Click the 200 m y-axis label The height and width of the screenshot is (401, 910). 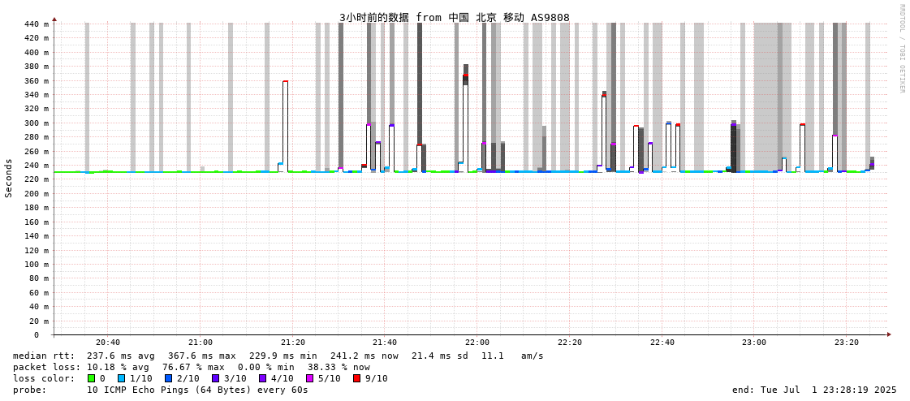[36, 193]
